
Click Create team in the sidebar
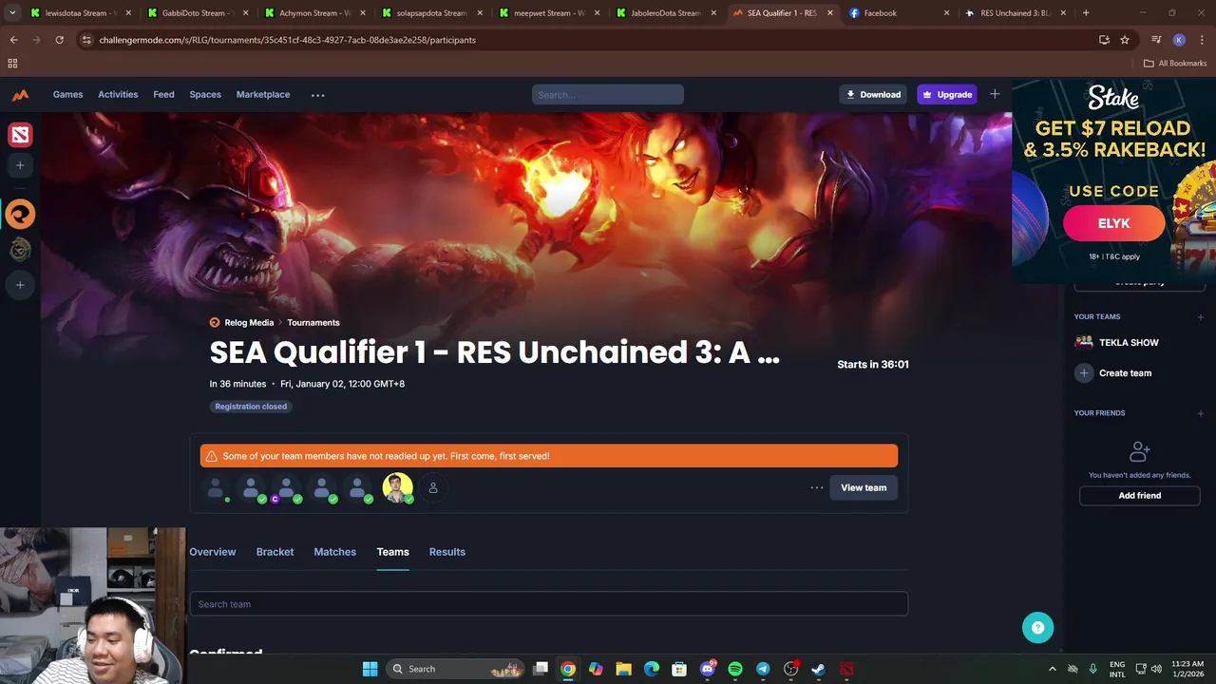click(1113, 373)
